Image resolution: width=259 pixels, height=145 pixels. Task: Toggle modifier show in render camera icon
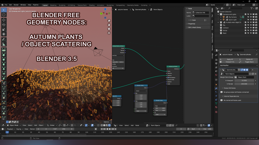pos(247,70)
